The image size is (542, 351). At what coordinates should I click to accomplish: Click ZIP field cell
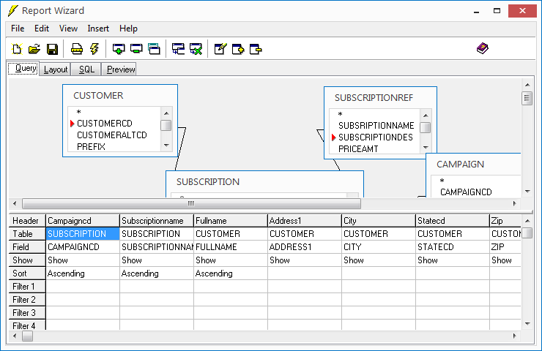505,246
